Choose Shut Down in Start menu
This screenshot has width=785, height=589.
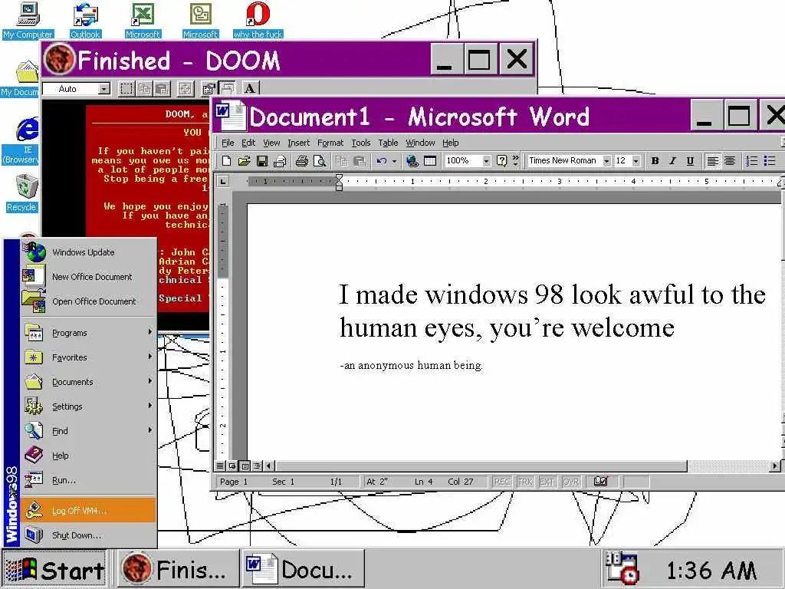pyautogui.click(x=89, y=535)
